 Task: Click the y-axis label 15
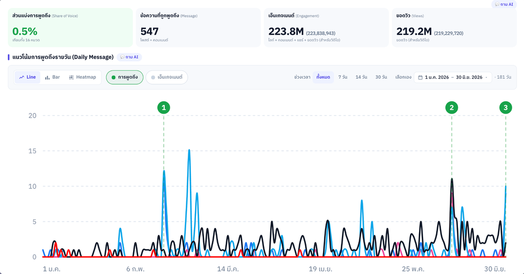pos(32,151)
